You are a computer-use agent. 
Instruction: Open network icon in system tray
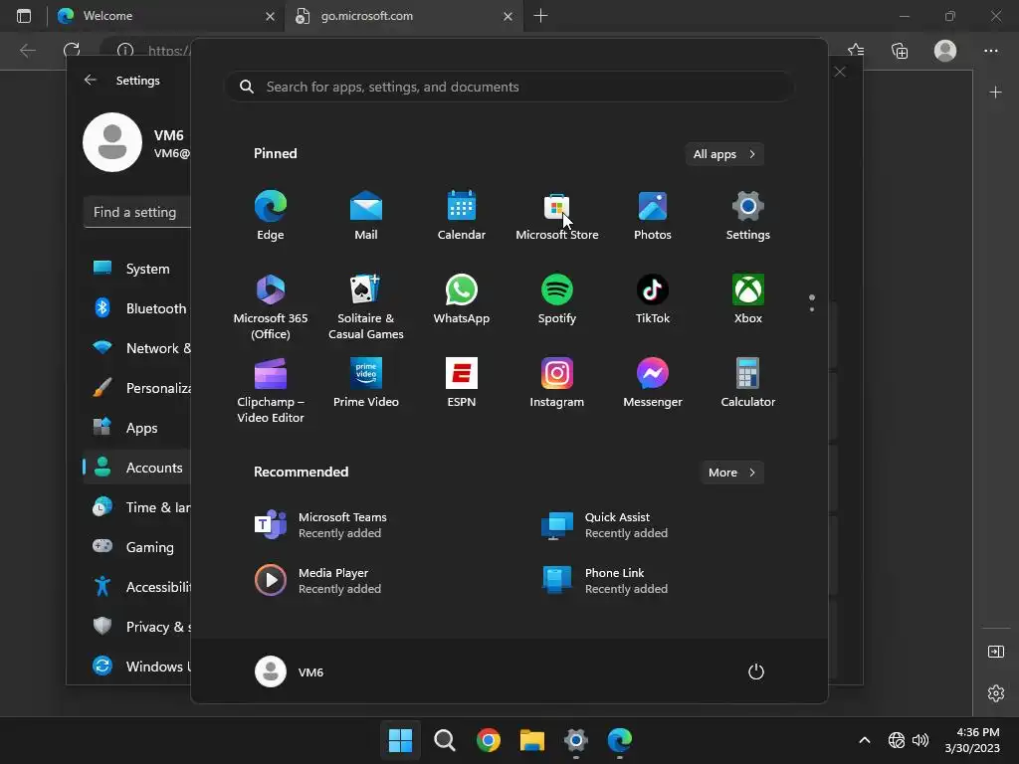[897, 740]
